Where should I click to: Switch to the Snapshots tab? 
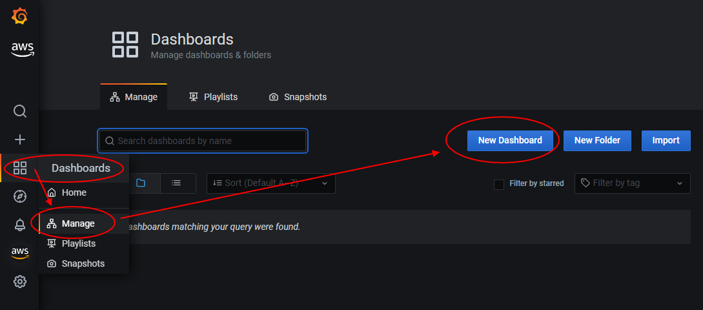coord(298,97)
